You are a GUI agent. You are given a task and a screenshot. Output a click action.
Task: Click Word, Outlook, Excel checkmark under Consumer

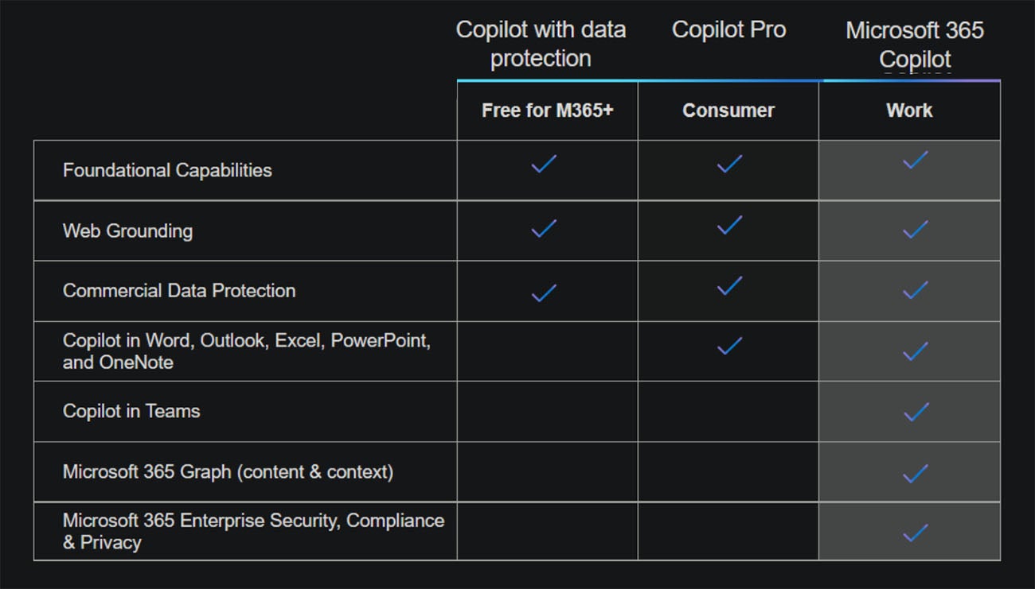[x=729, y=346]
